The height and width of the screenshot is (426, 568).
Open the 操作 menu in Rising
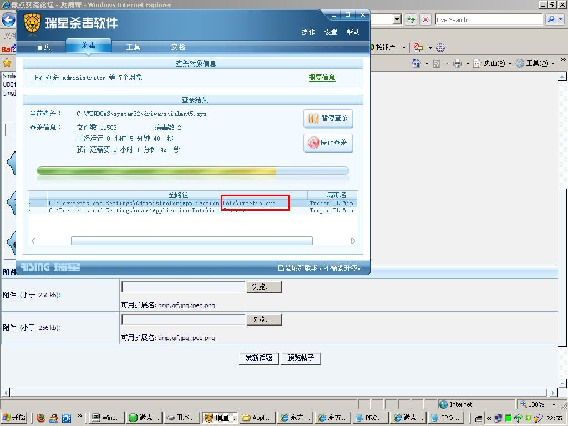308,32
